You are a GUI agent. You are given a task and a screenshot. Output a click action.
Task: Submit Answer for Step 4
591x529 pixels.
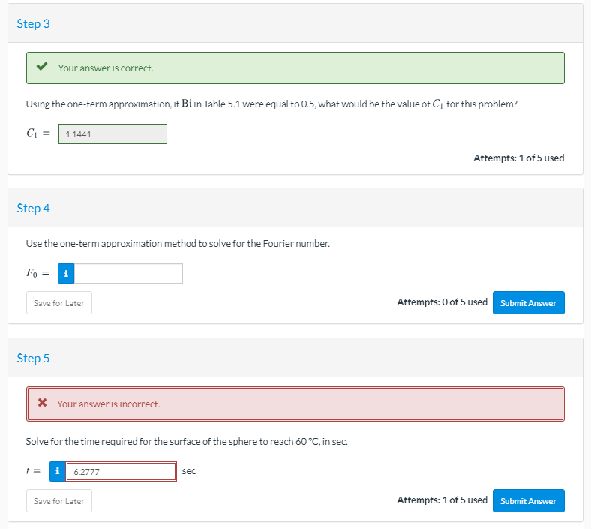[529, 303]
